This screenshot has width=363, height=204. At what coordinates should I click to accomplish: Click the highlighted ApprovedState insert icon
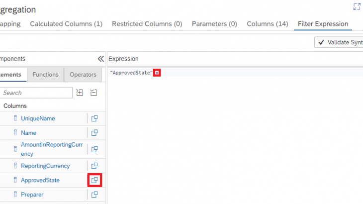(x=94, y=180)
